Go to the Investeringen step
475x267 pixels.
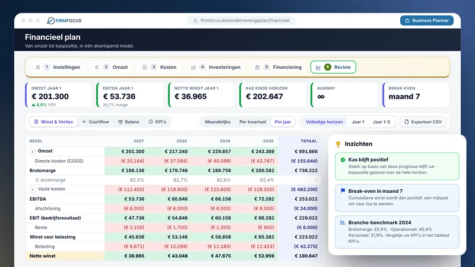(216, 67)
